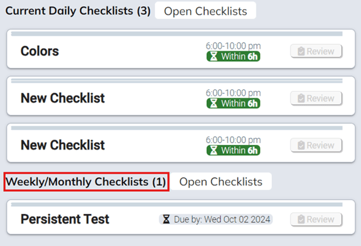Click clipboard icon in last daily Review button
361x246 pixels.
[301, 145]
